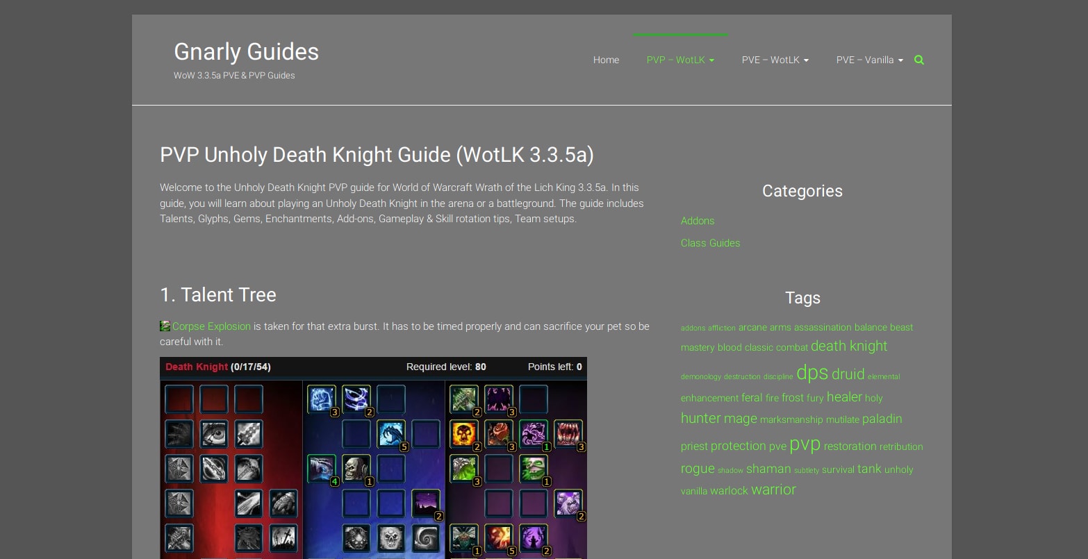The height and width of the screenshot is (559, 1088).
Task: Click the 'WoW 3.3.5a PVE & PVP Guides' tagline
Action: coord(234,75)
